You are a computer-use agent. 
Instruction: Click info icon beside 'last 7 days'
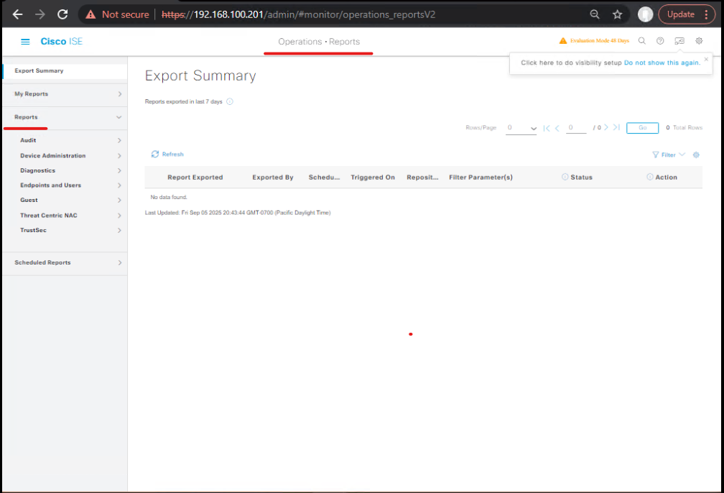[230, 101]
